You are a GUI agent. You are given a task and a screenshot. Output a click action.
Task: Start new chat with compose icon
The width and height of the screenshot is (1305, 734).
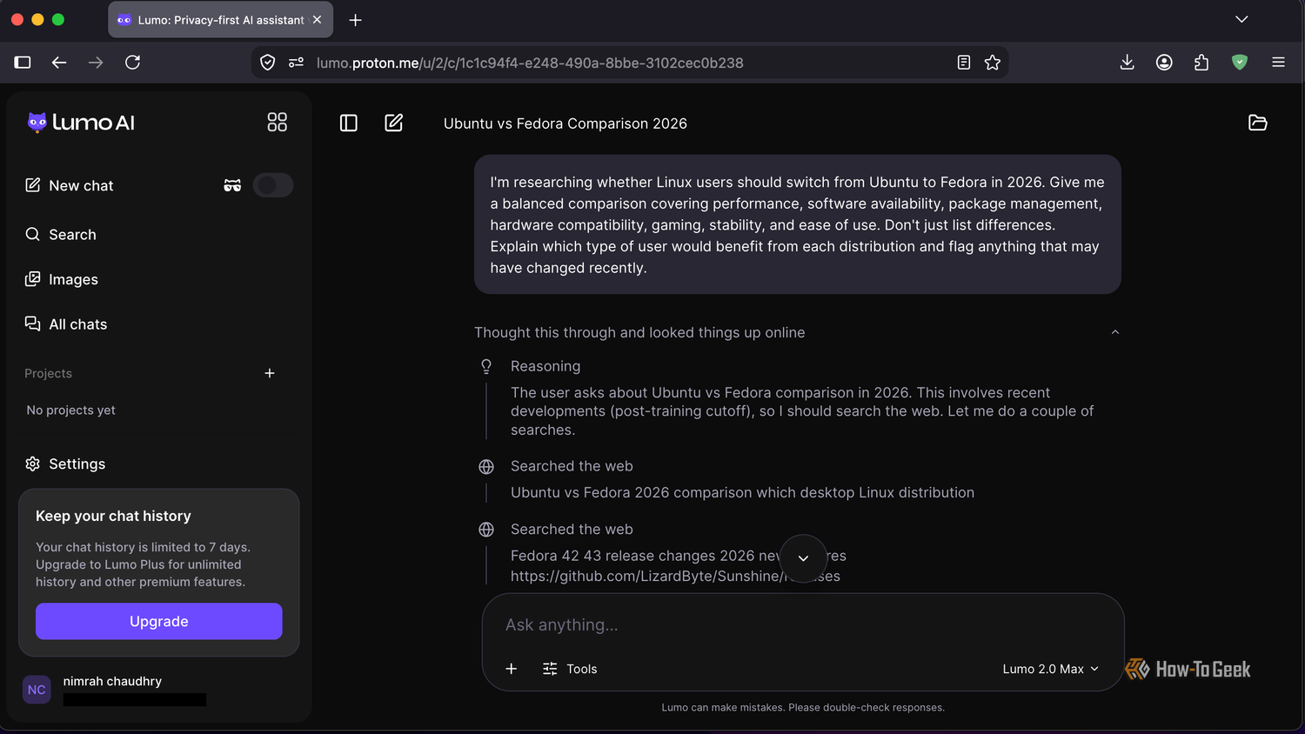pos(394,123)
